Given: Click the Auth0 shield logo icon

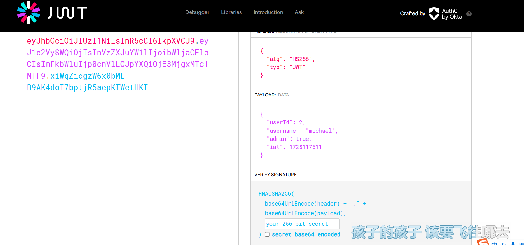Looking at the screenshot, I should 434,14.
